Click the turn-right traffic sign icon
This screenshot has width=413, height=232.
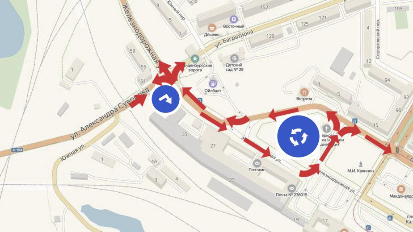[x=165, y=99]
